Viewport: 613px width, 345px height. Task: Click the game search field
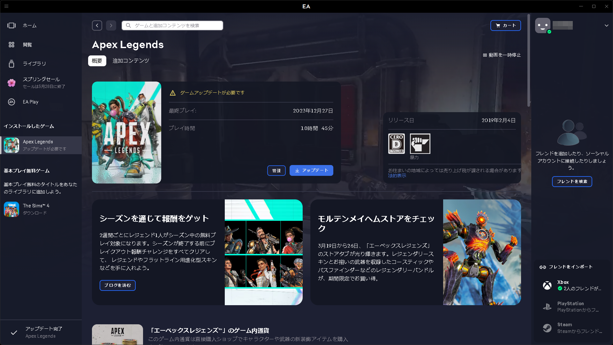point(172,25)
